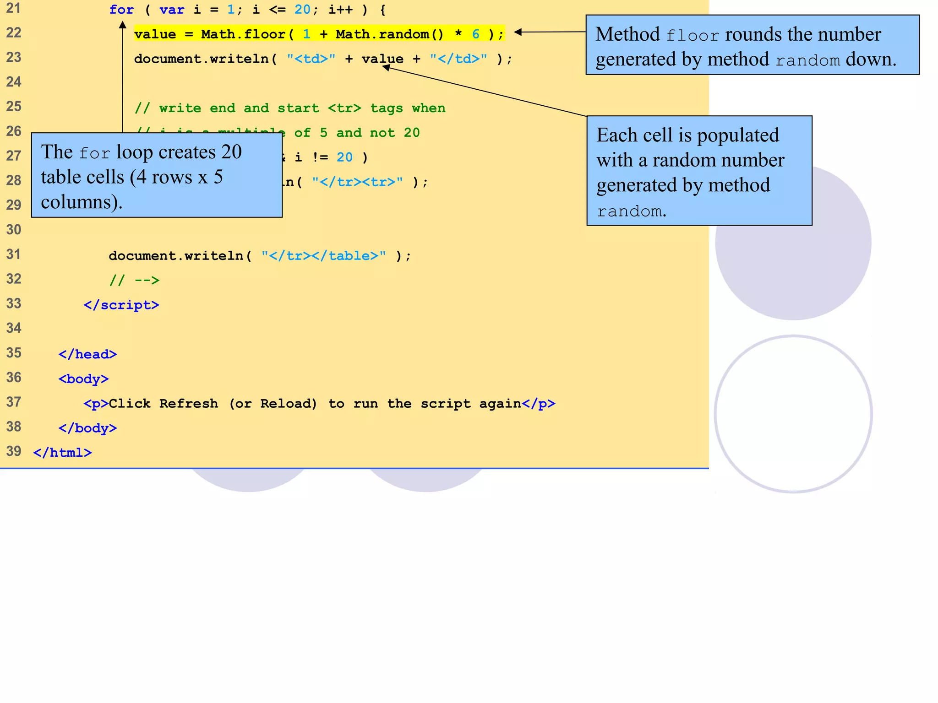The image size is (938, 703).
Task: Click the 'for loop creates 20' callout
Action: click(x=157, y=176)
